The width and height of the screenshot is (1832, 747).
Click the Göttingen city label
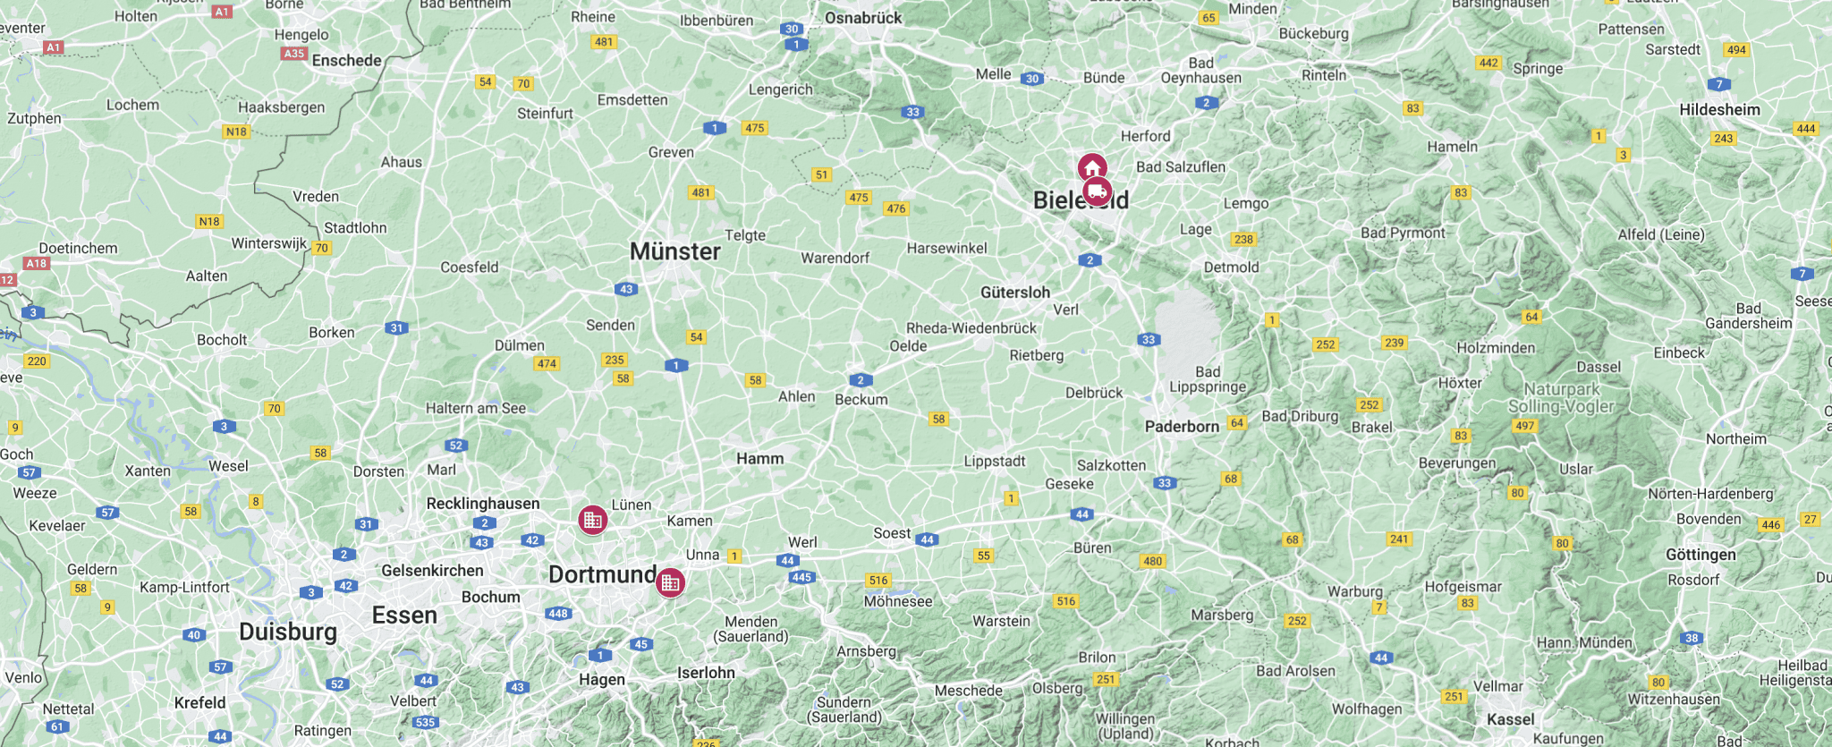1701,555
